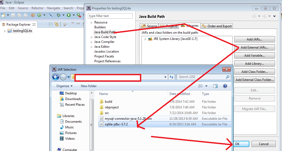Click the type filter text field
Screen dimensions: 282x151
[110, 16]
